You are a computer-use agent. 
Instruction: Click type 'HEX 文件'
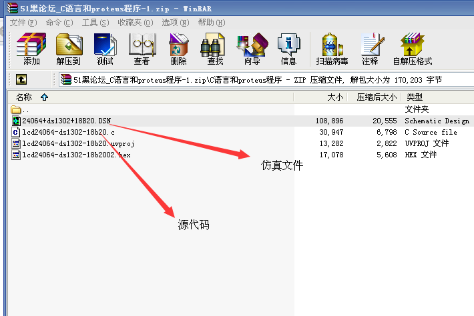pyautogui.click(x=421, y=155)
